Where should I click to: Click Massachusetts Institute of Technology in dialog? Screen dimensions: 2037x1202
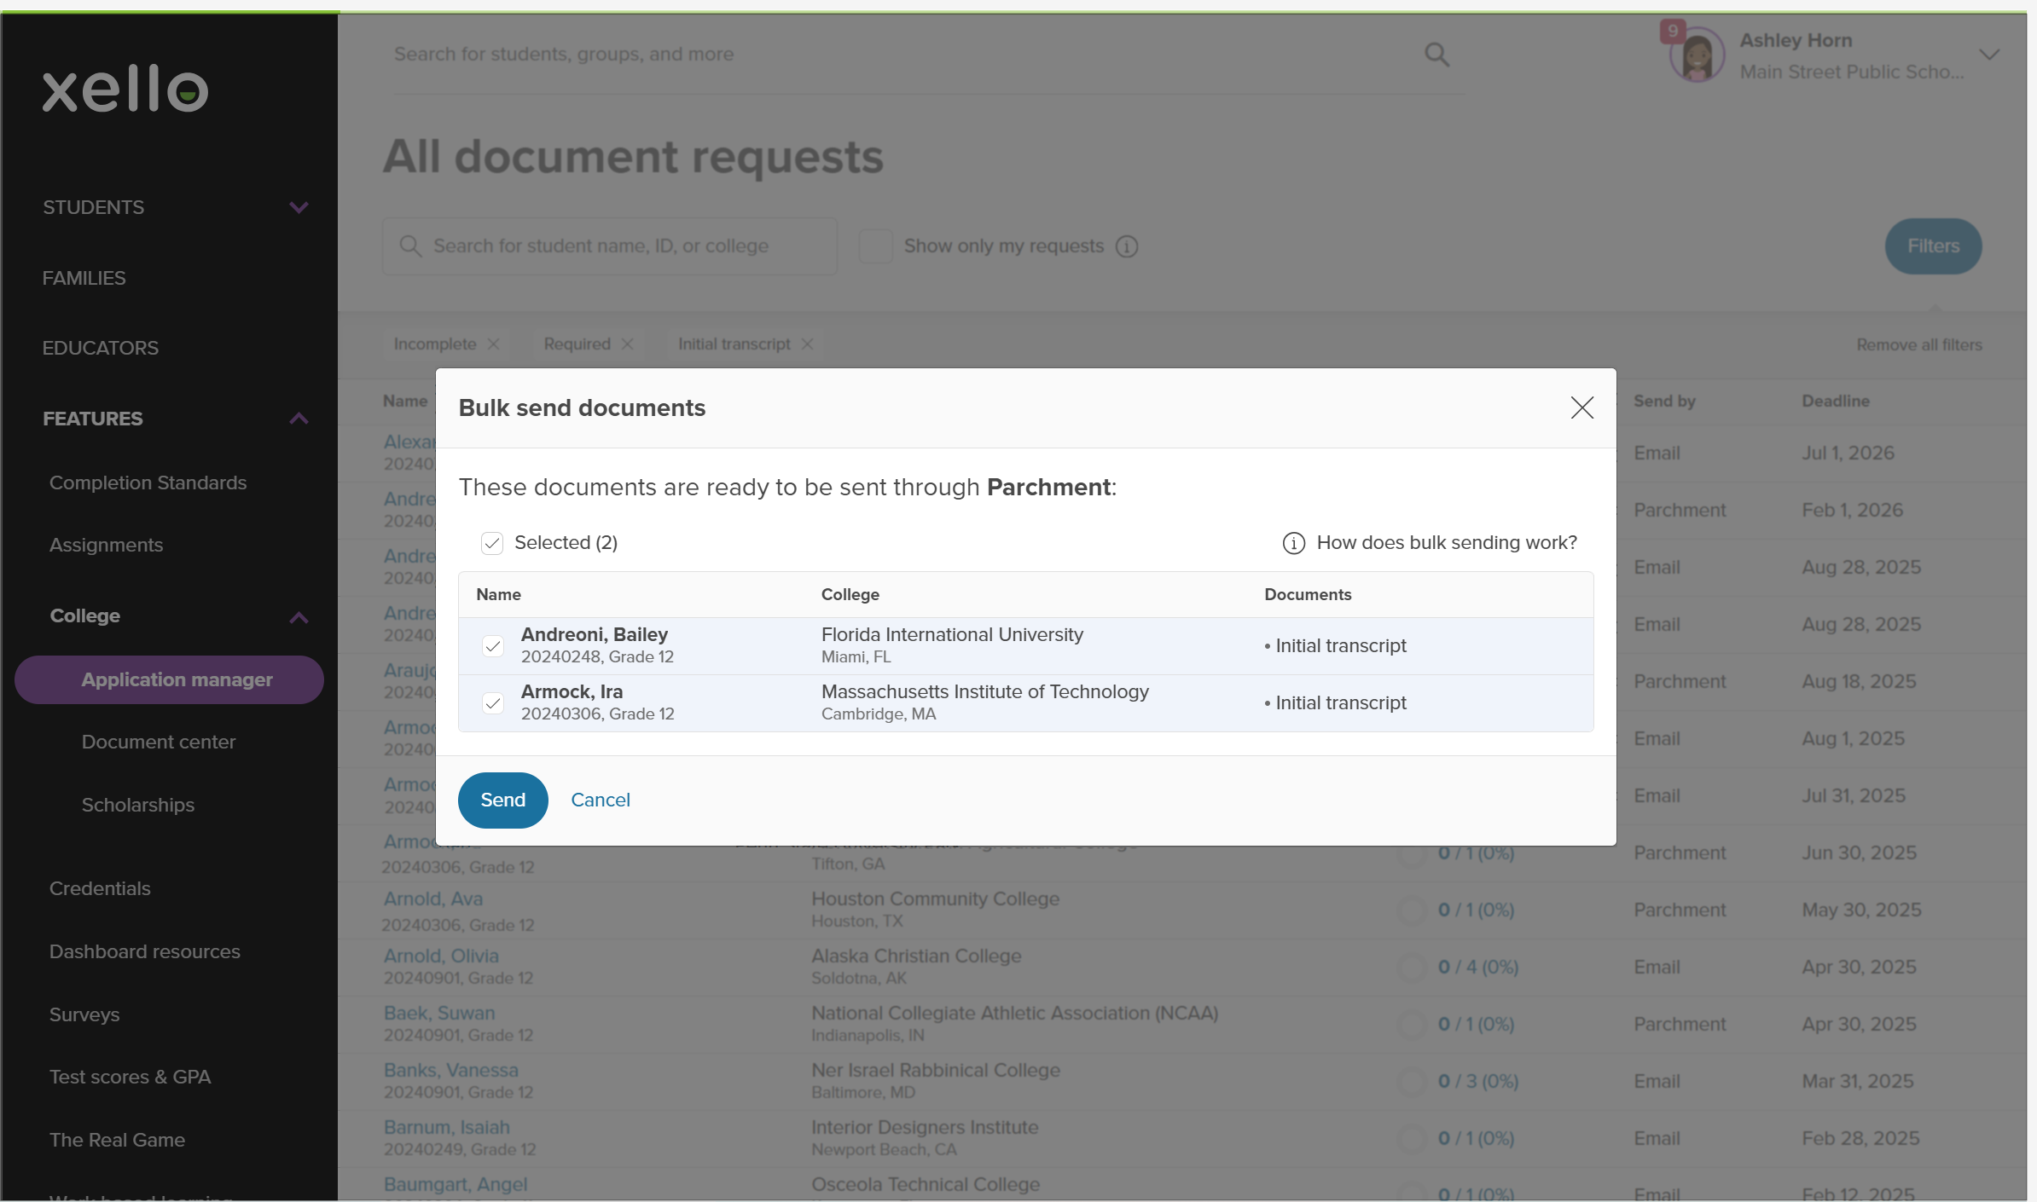pyautogui.click(x=984, y=692)
